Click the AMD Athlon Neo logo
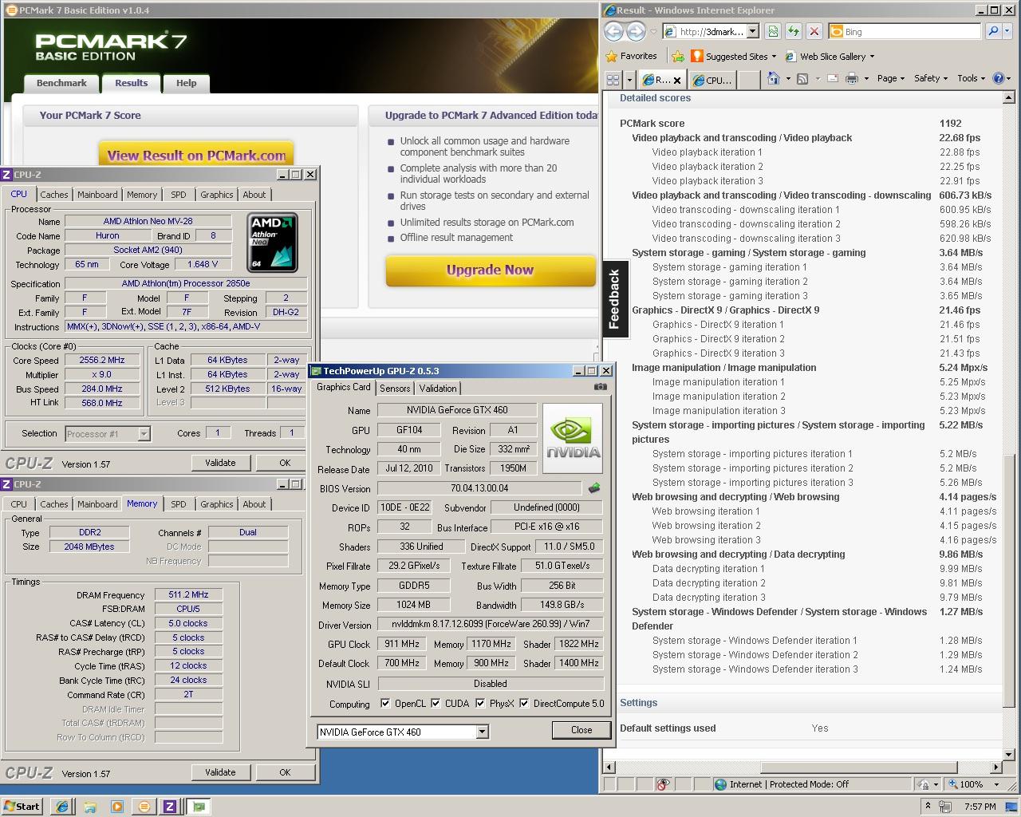Viewport: 1021px width, 817px height. [x=273, y=242]
